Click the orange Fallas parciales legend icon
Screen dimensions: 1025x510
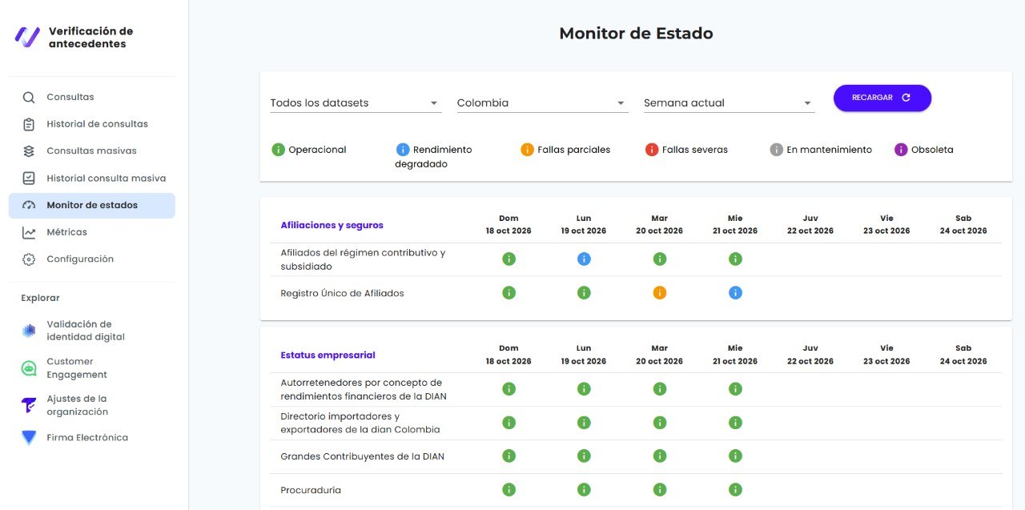point(527,150)
